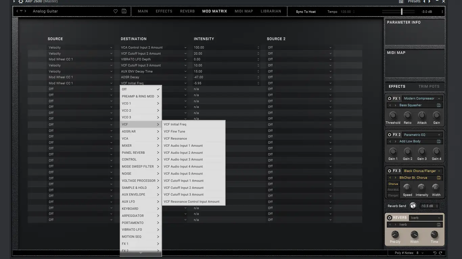Enable Flanger mode in FX 3
This screenshot has width=462, height=259.
tap(393, 195)
